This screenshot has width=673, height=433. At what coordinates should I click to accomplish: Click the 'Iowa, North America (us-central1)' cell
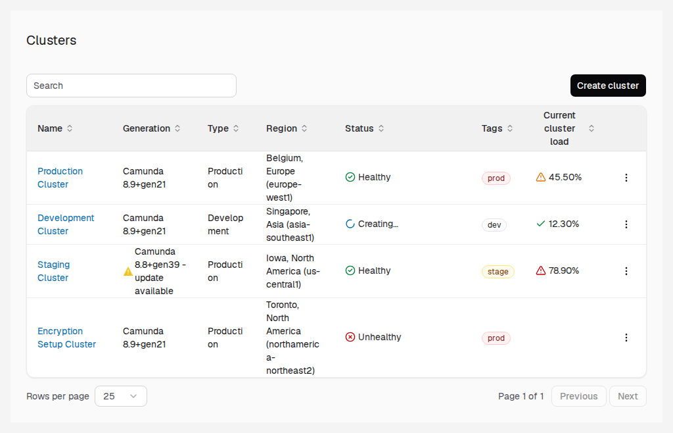pyautogui.click(x=293, y=272)
